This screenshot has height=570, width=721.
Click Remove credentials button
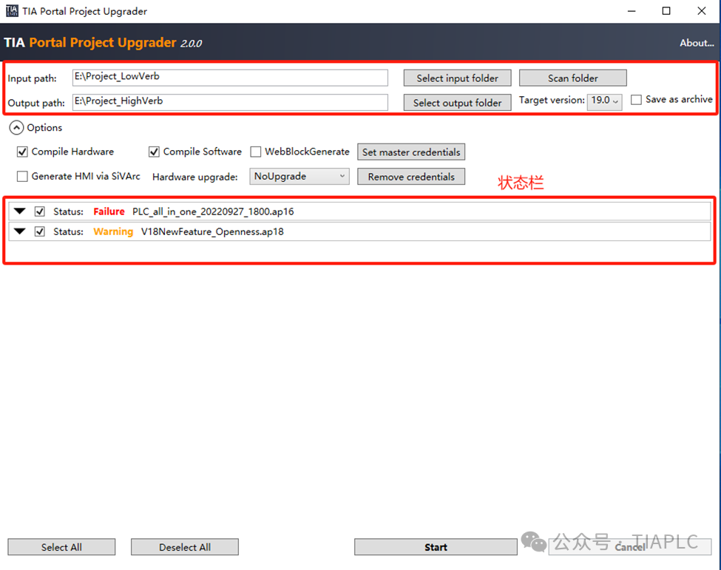411,177
